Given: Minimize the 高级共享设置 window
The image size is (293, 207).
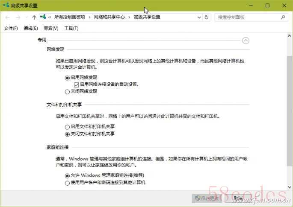Looking at the screenshot, I should point(251,6).
